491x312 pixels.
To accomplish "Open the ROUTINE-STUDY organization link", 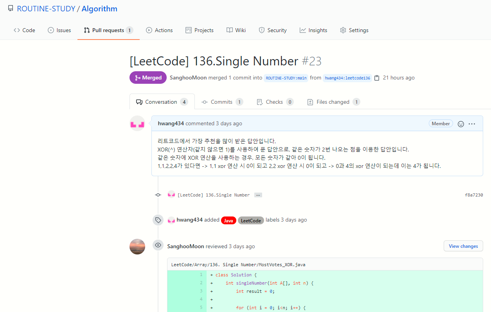I will pos(46,9).
